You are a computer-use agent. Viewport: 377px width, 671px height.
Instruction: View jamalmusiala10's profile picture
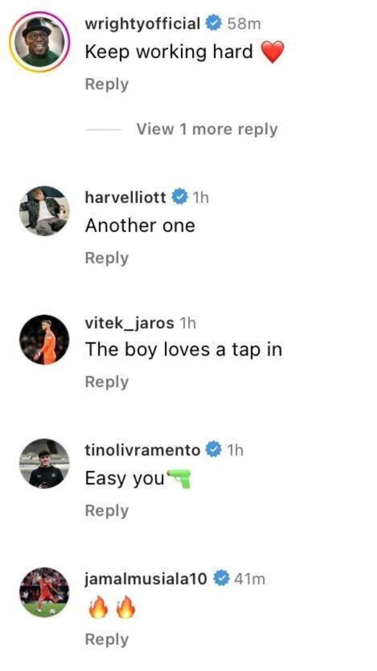click(44, 592)
